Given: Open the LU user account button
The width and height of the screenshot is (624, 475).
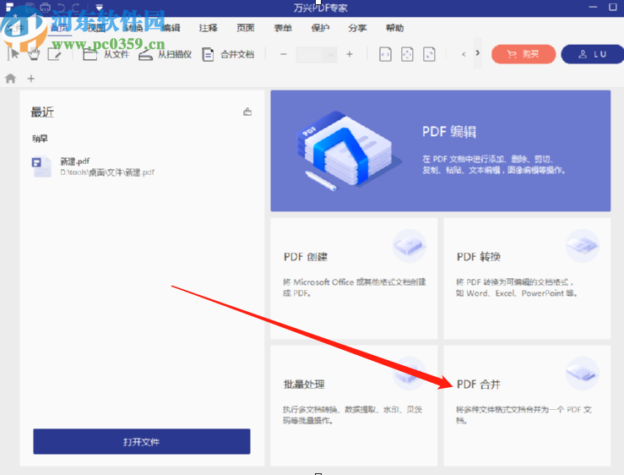Looking at the screenshot, I should coord(592,54).
